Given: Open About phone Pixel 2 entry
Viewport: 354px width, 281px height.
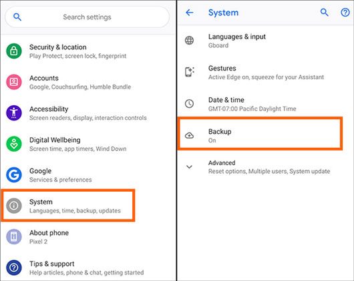Looking at the screenshot, I should coord(88,236).
